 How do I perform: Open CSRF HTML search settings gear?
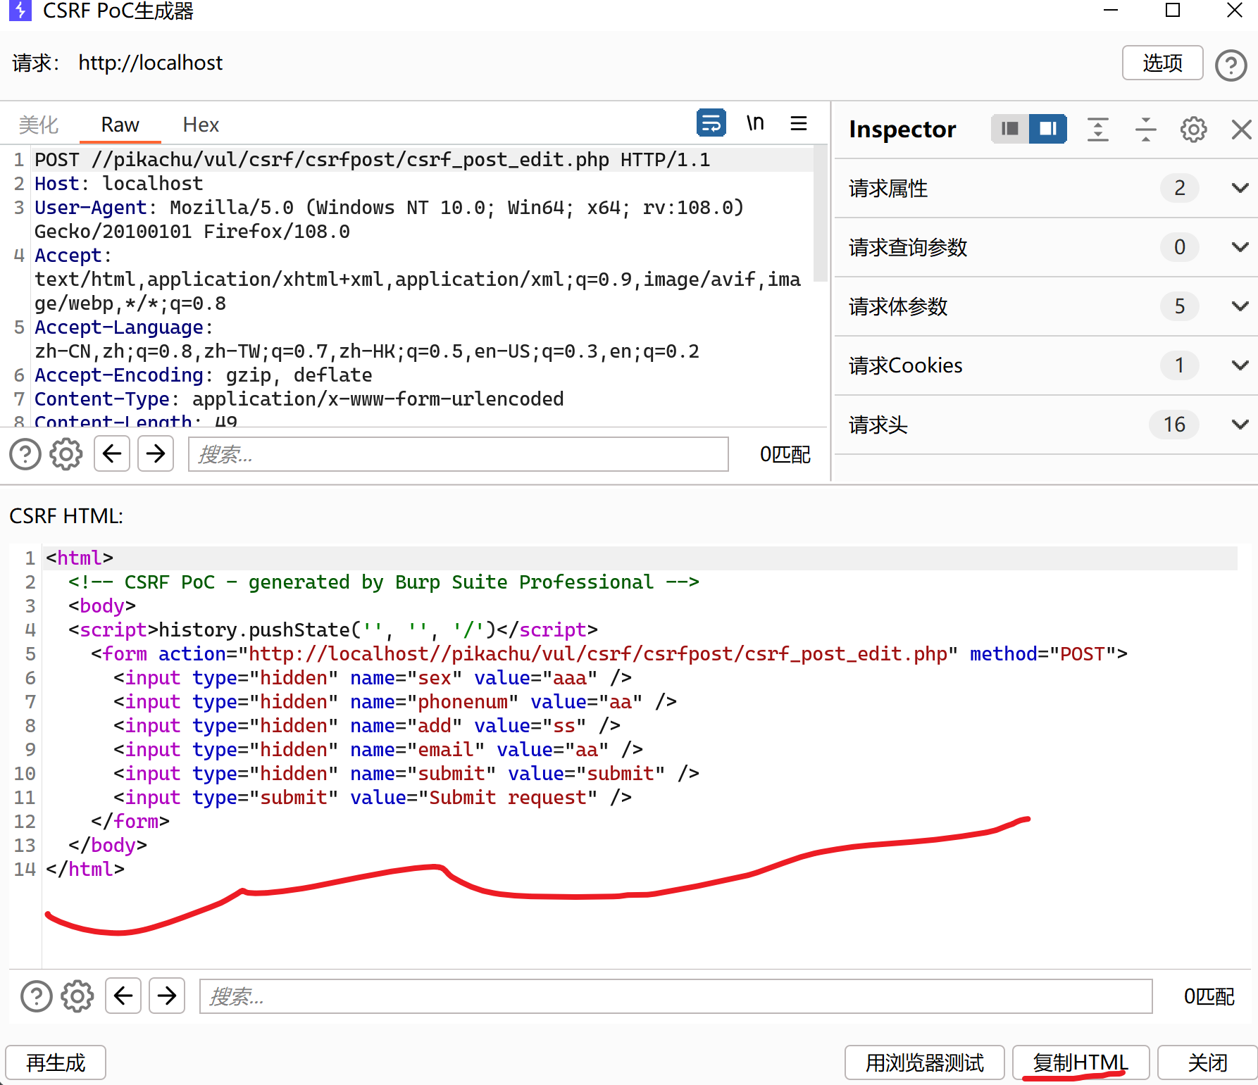[x=77, y=996]
